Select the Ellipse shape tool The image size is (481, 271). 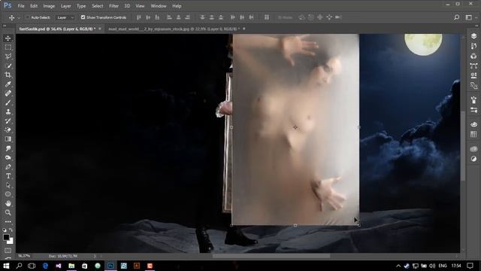8,194
